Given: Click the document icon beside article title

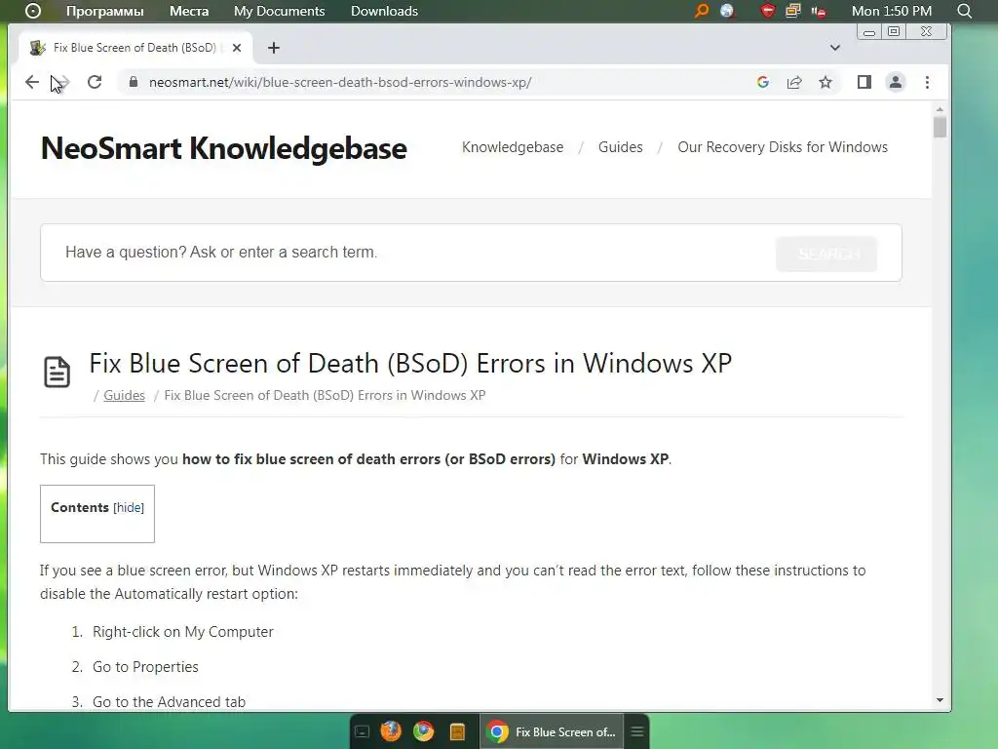Looking at the screenshot, I should coord(57,372).
